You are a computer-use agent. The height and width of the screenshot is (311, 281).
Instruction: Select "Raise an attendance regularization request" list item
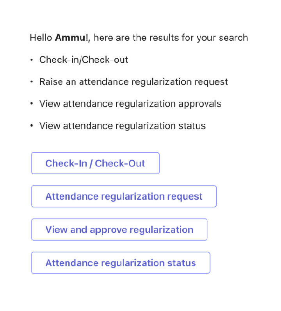tap(133, 82)
